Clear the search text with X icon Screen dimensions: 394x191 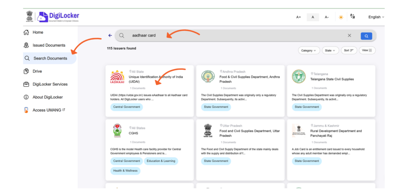[349, 36]
